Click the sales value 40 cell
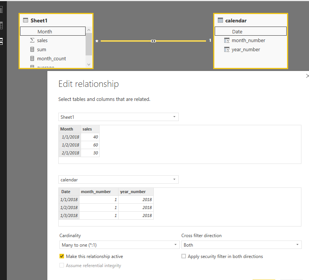The height and width of the screenshot is (280, 309). coord(90,137)
